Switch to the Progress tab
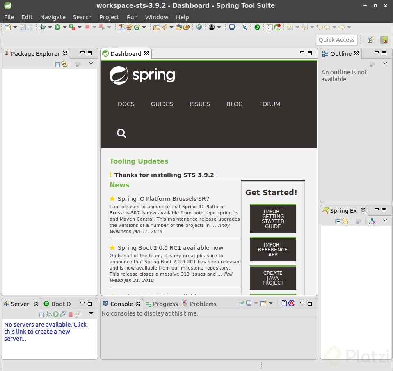 coord(162,304)
